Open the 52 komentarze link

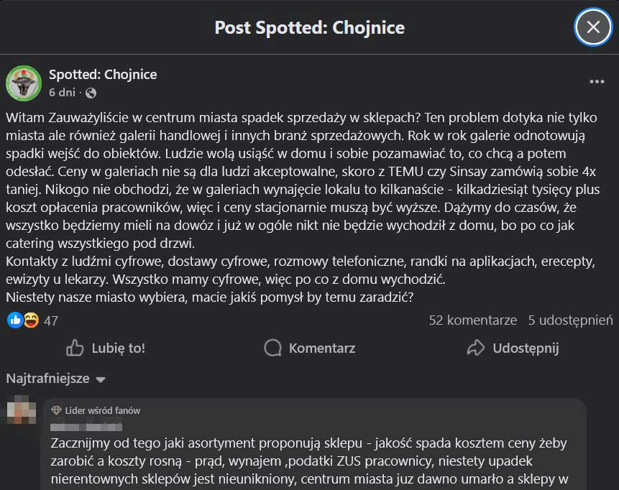pyautogui.click(x=472, y=320)
